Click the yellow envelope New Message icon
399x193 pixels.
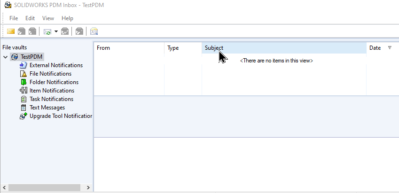coord(11,31)
